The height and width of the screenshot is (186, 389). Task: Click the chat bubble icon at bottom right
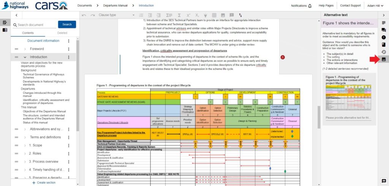click(x=384, y=181)
